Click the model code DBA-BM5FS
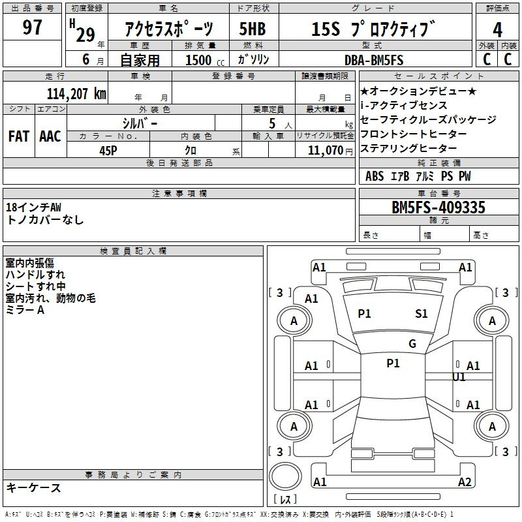 tap(374, 60)
